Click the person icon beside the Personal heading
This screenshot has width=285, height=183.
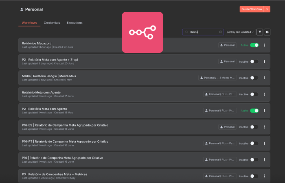tap(22, 9)
